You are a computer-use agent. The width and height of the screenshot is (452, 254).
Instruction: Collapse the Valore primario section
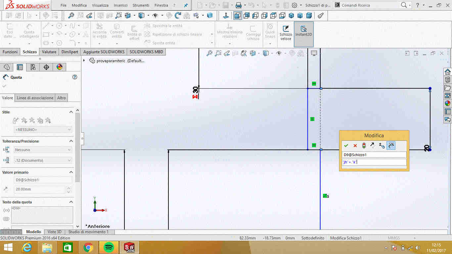71,172
